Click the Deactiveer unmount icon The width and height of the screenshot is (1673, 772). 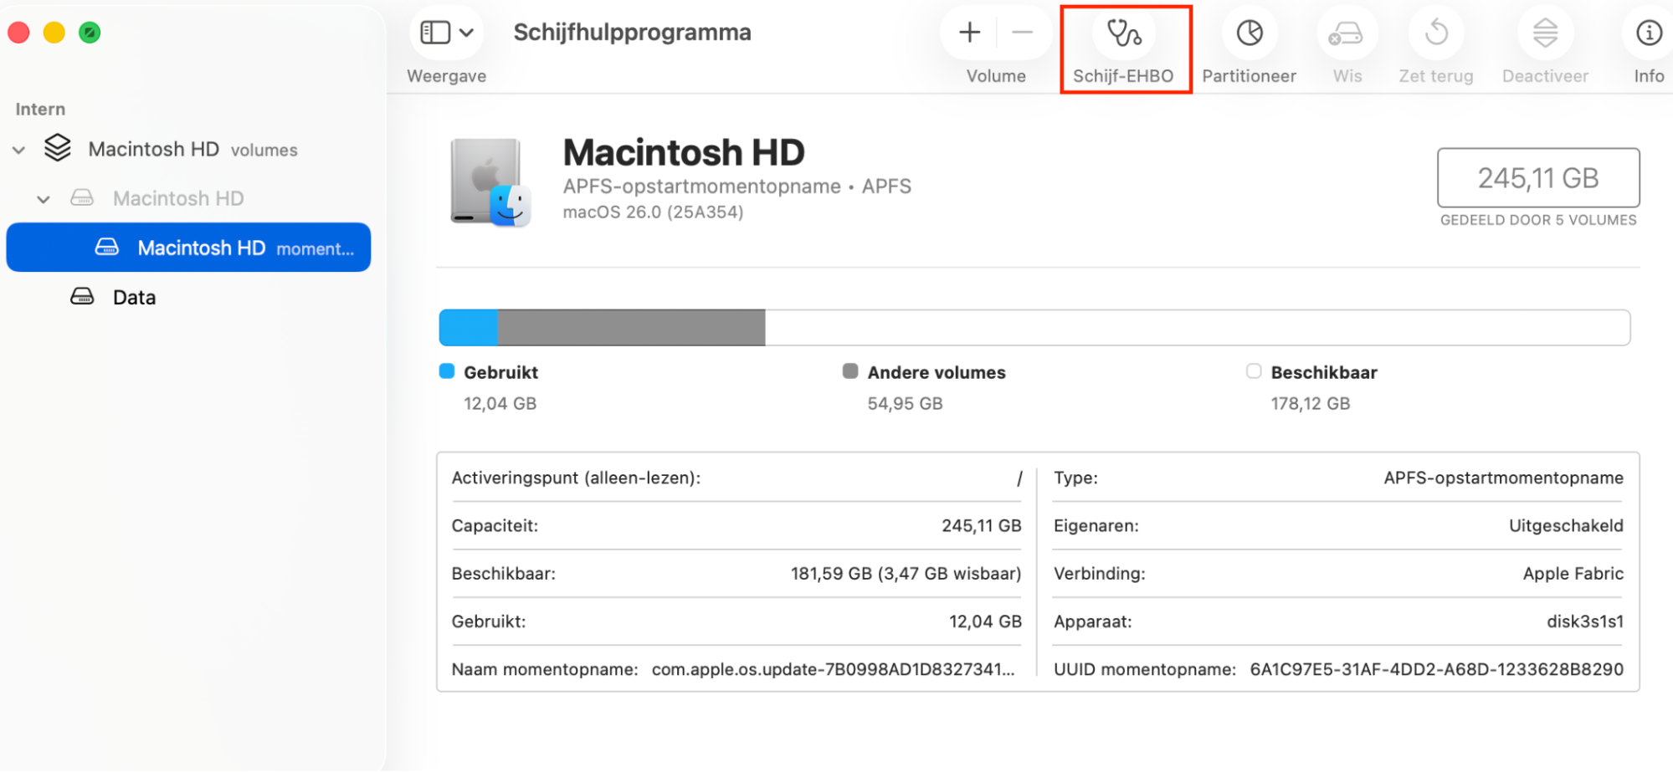point(1544,33)
